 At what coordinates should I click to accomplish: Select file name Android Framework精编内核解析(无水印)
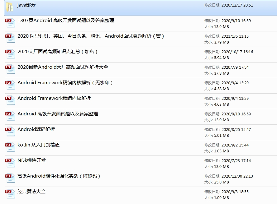[65, 82]
